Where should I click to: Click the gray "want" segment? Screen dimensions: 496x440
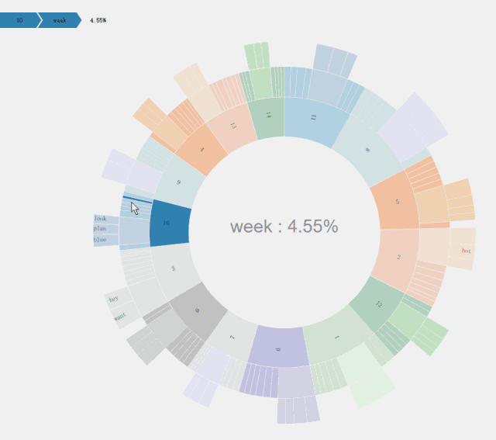coord(121,317)
